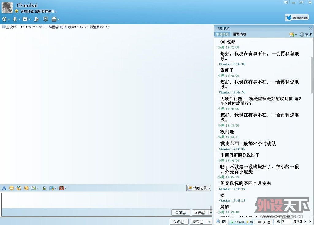Image resolution: width=314 pixels, height=225 pixels.
Task: Click the magic emoticon icon
Action: [x=19, y=188]
